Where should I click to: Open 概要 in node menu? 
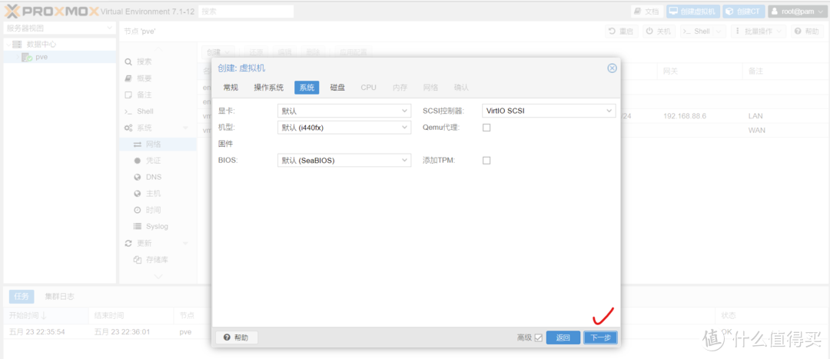158,78
